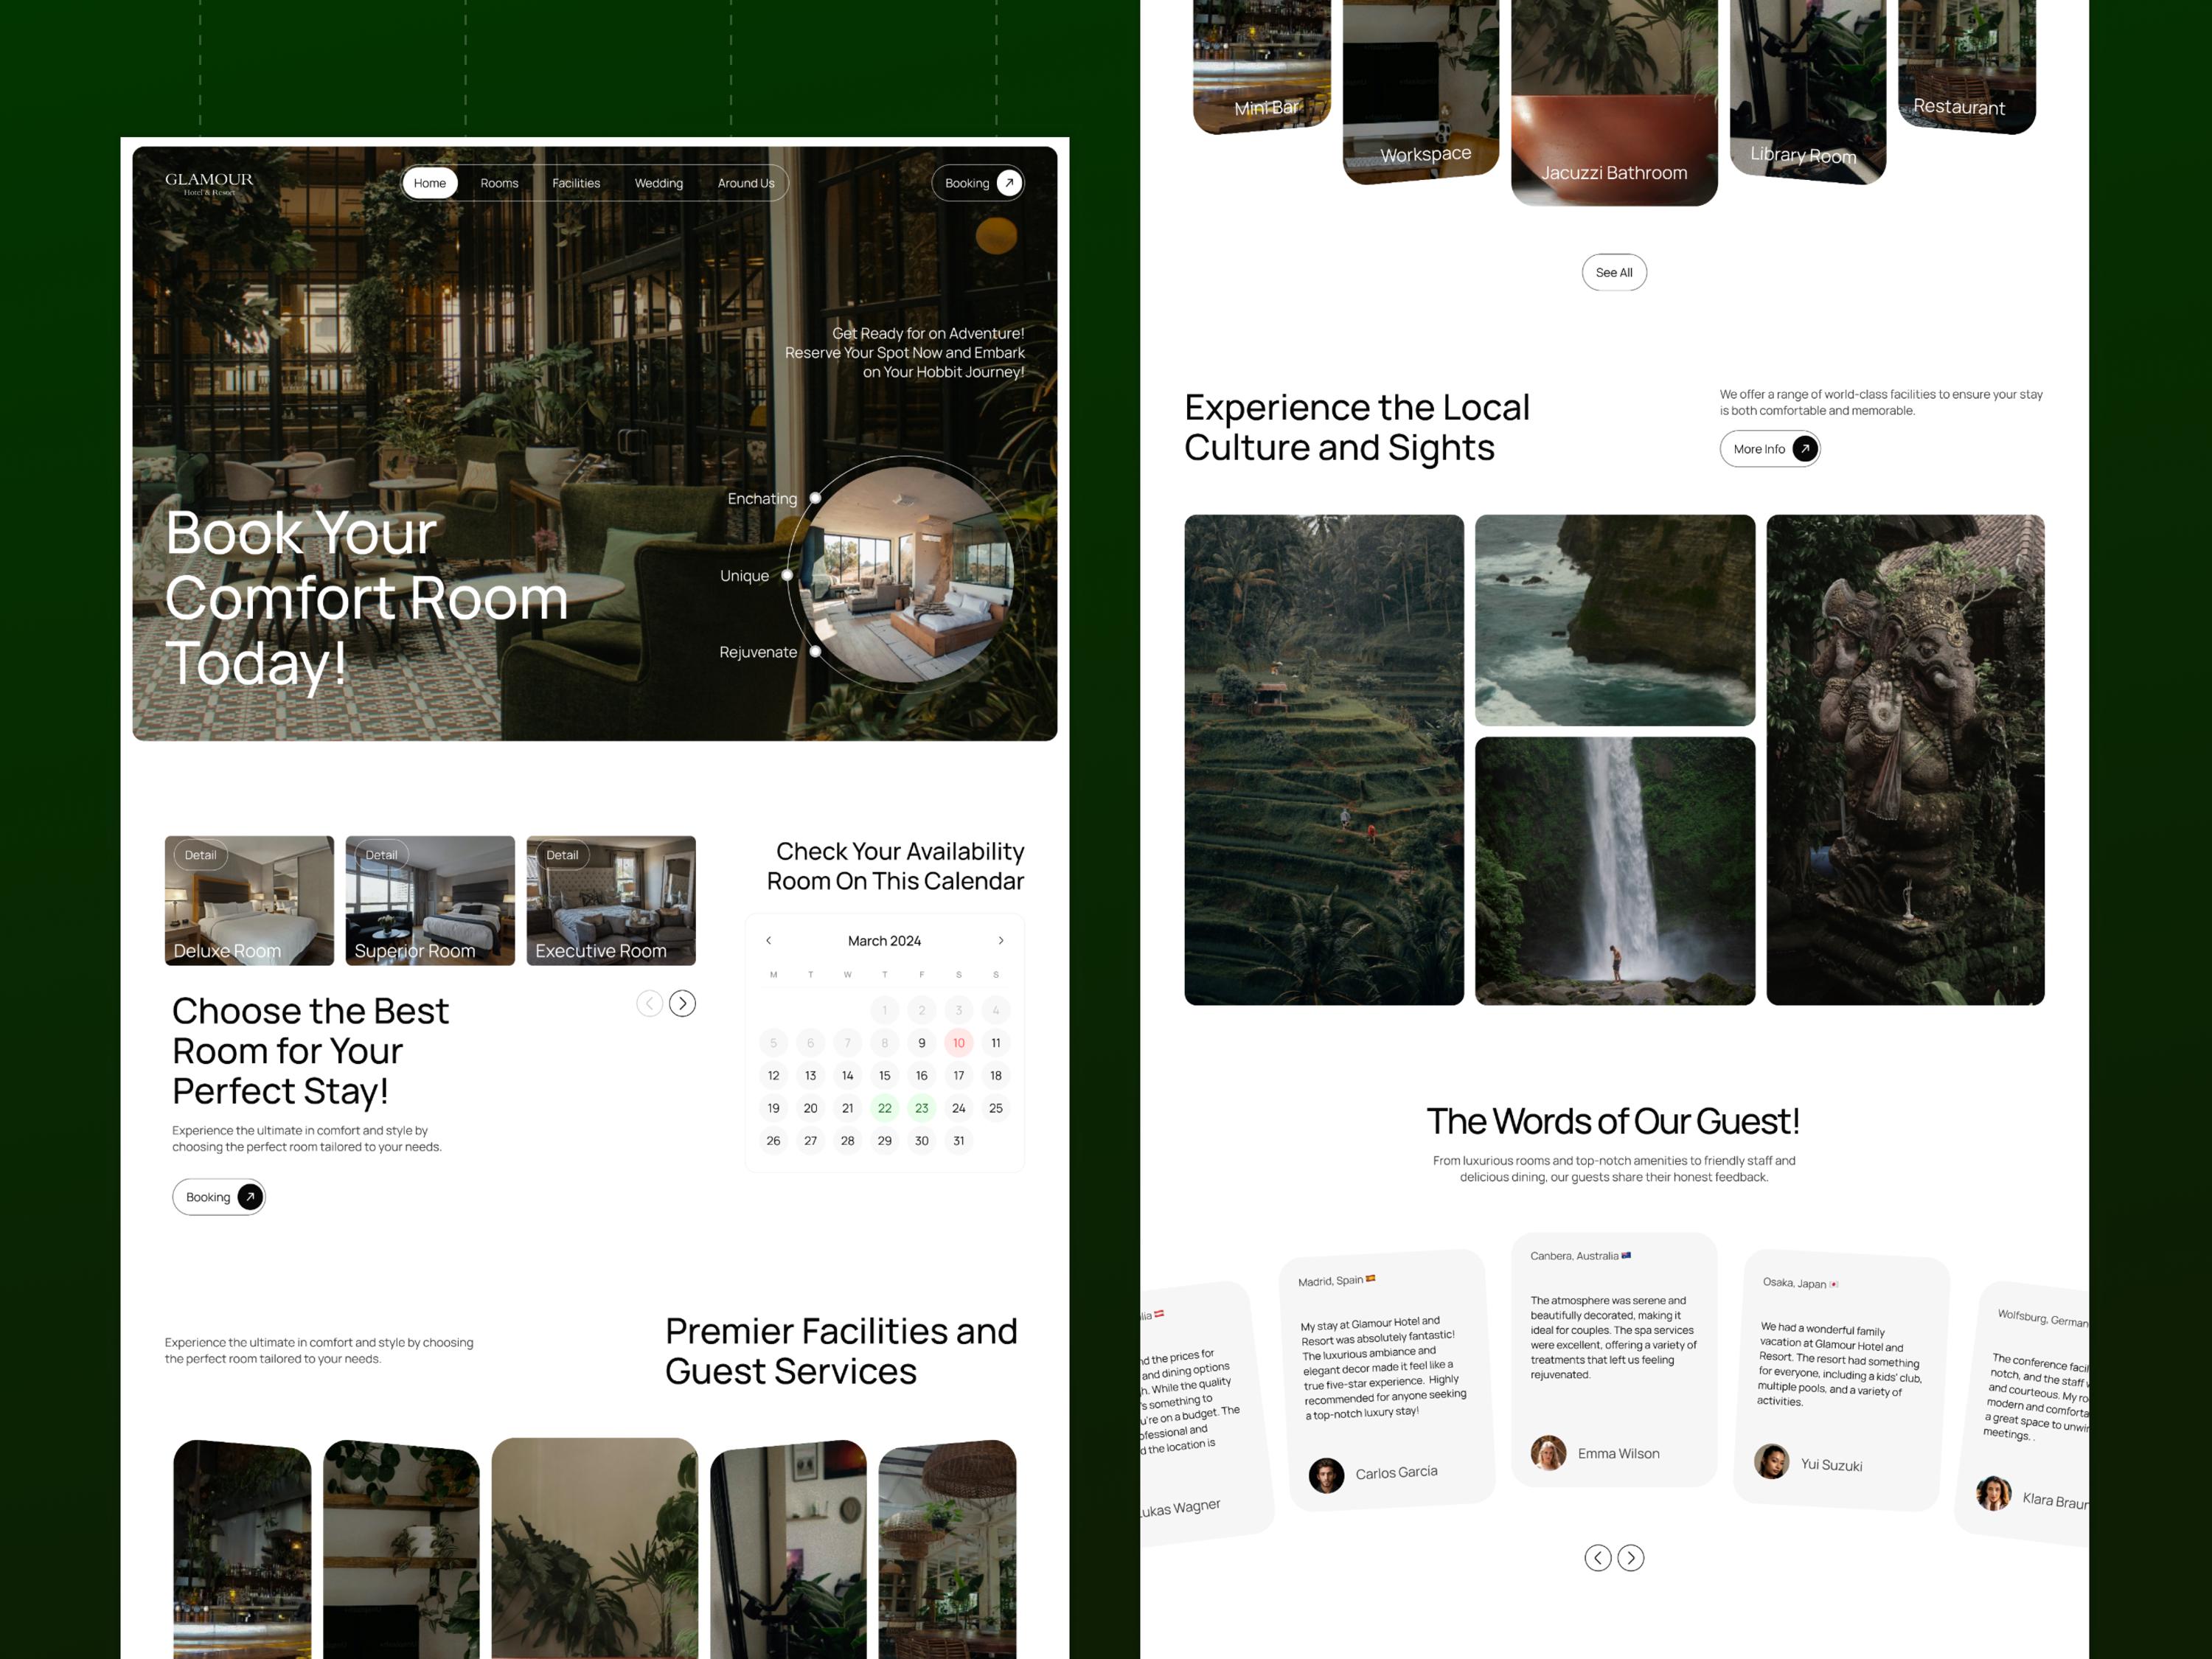Click Emma Wilson's avatar photo
Screen dimensions: 2212x1659
pos(1548,1454)
